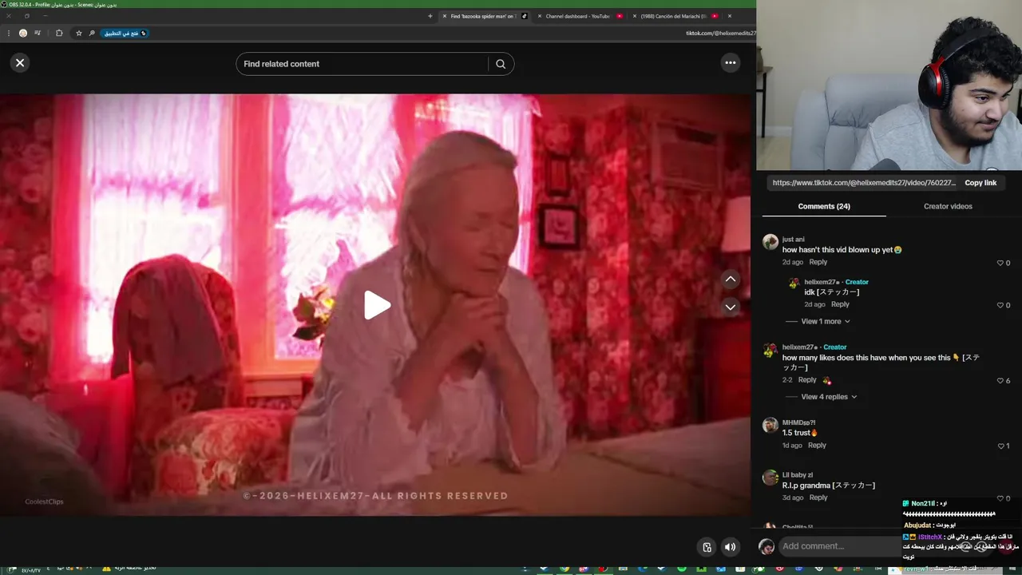1022x575 pixels.
Task: Click the search magnifier in Find related content
Action: (x=501, y=64)
